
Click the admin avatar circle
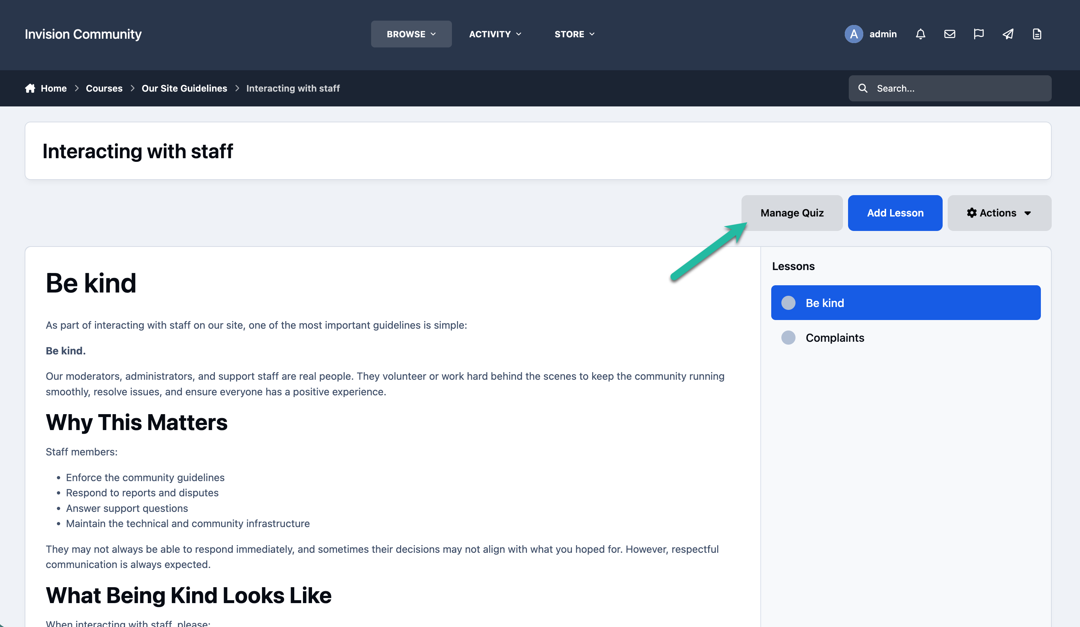click(x=854, y=34)
